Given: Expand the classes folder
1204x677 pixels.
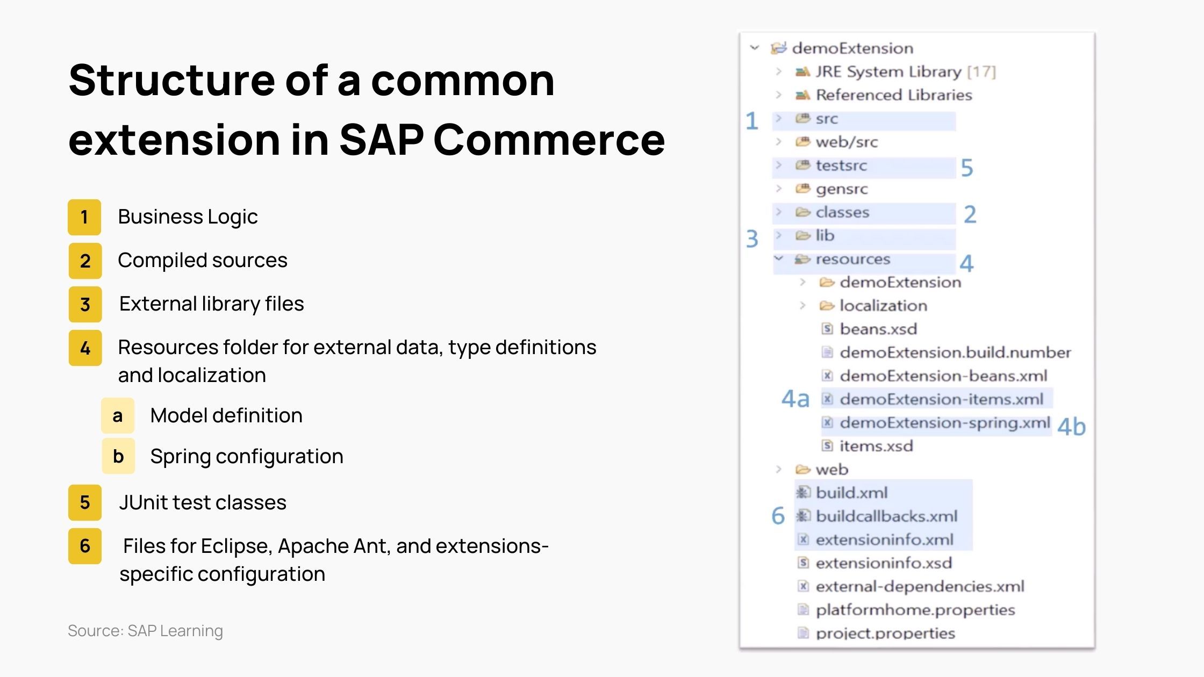Looking at the screenshot, I should coord(778,212).
